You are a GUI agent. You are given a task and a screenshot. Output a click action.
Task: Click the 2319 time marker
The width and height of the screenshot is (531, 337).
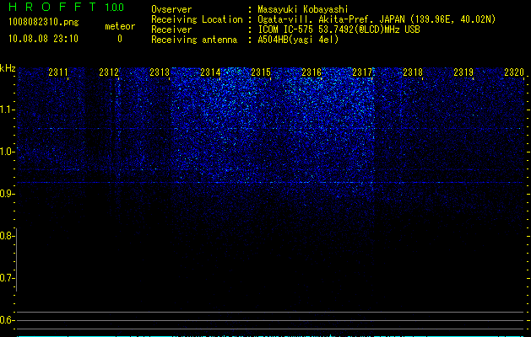[x=463, y=72]
